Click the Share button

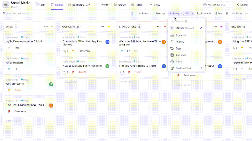tap(242, 5)
